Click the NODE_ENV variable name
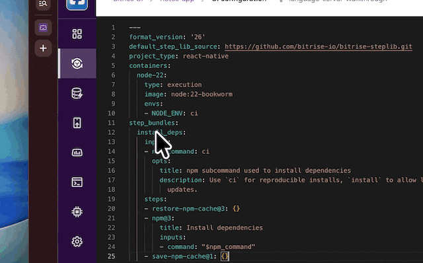The image size is (423, 263). click(x=167, y=113)
